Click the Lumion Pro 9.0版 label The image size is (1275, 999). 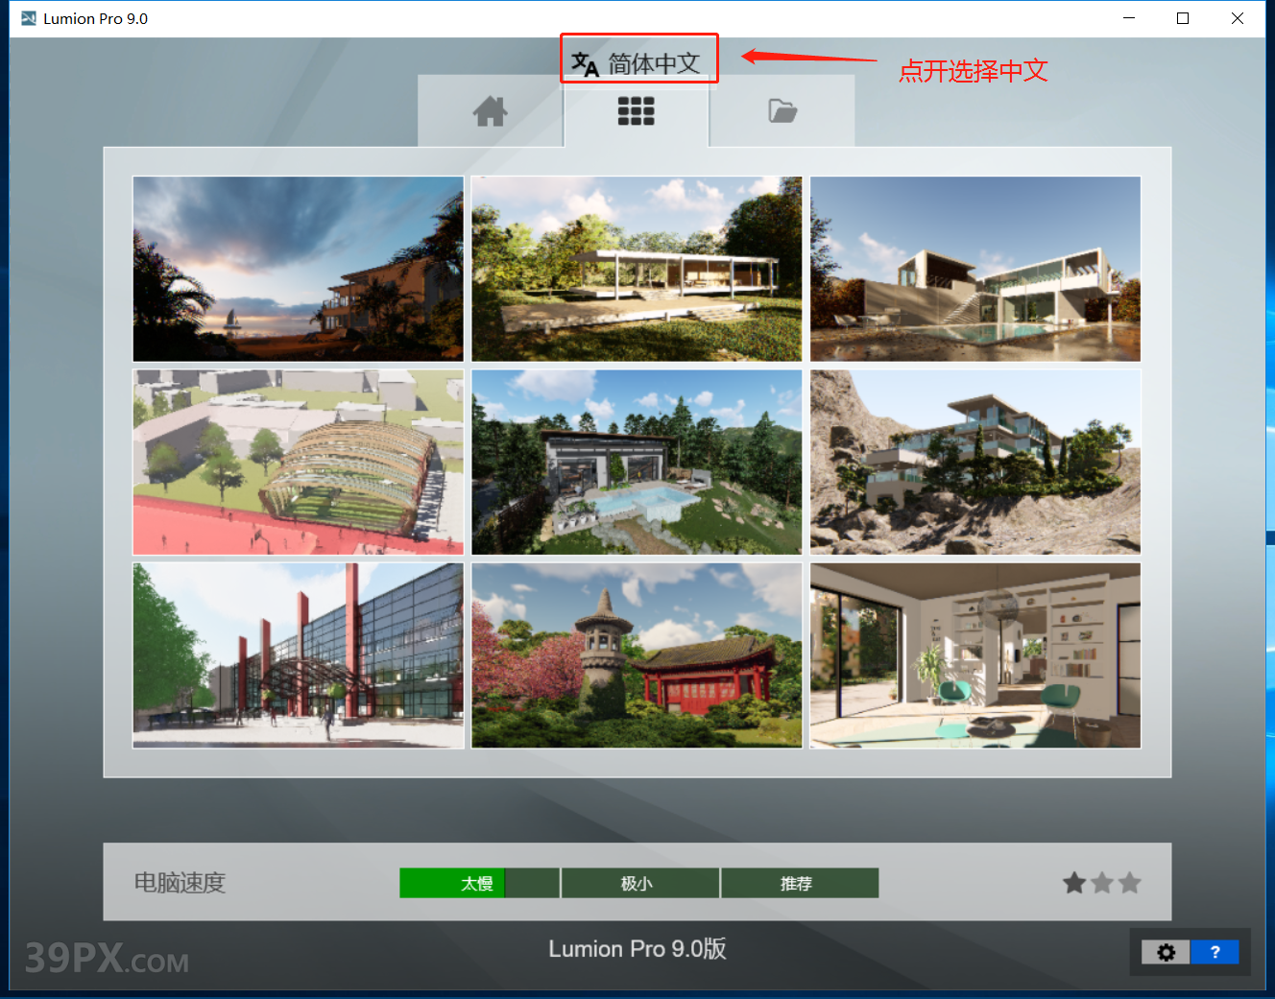click(637, 949)
